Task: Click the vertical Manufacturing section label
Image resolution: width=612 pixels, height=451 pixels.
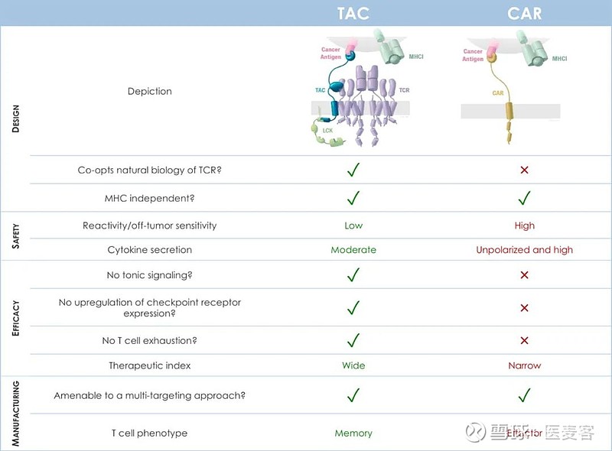Action: [16, 412]
